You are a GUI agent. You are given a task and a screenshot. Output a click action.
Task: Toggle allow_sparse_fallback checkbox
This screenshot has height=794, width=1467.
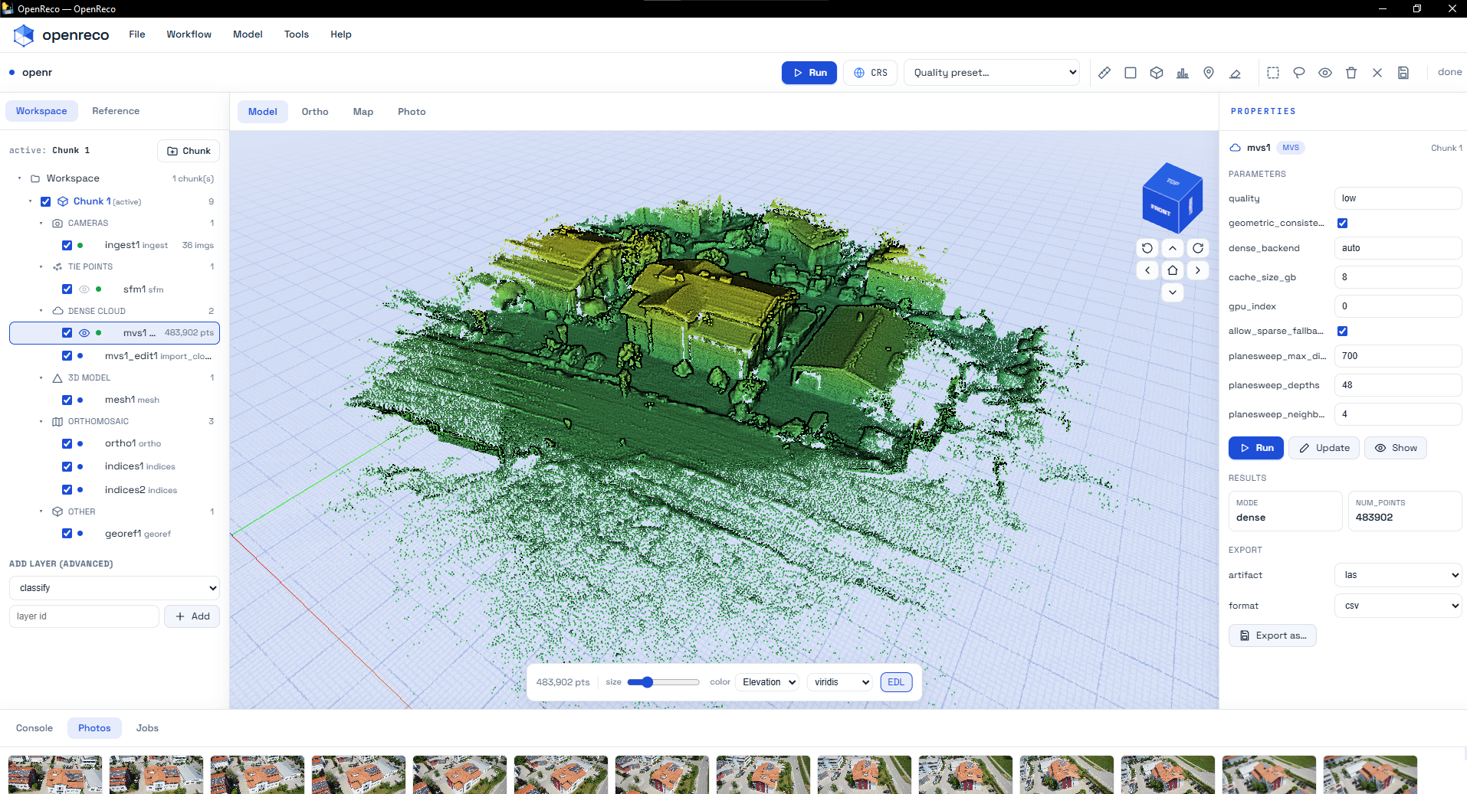coord(1342,331)
